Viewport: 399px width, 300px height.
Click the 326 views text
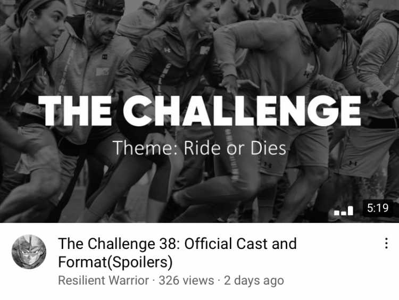coord(186,280)
